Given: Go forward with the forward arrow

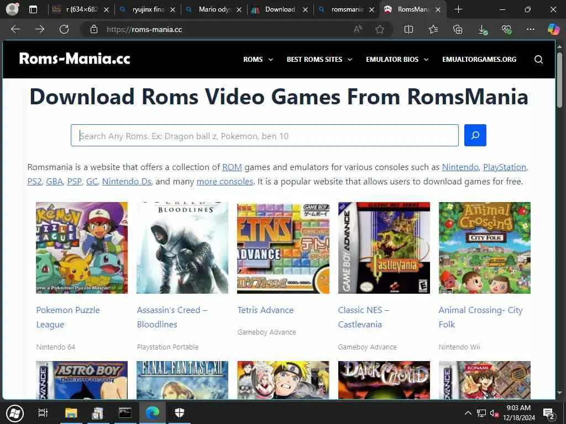Looking at the screenshot, I should click(x=40, y=29).
